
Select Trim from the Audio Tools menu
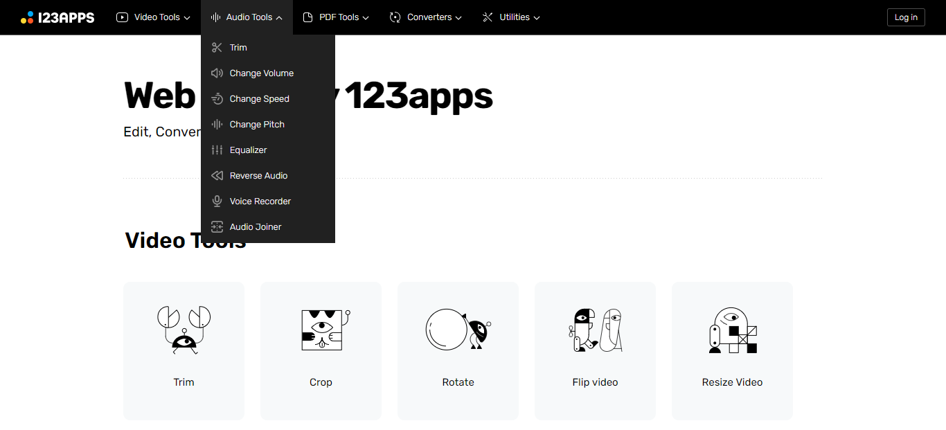coord(238,47)
